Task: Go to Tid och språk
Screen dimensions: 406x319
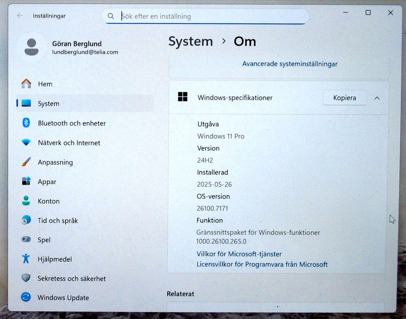Action: tap(85, 221)
